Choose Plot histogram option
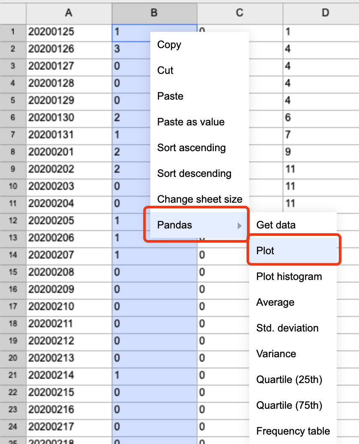Image resolution: width=359 pixels, height=444 pixels. [x=289, y=277]
